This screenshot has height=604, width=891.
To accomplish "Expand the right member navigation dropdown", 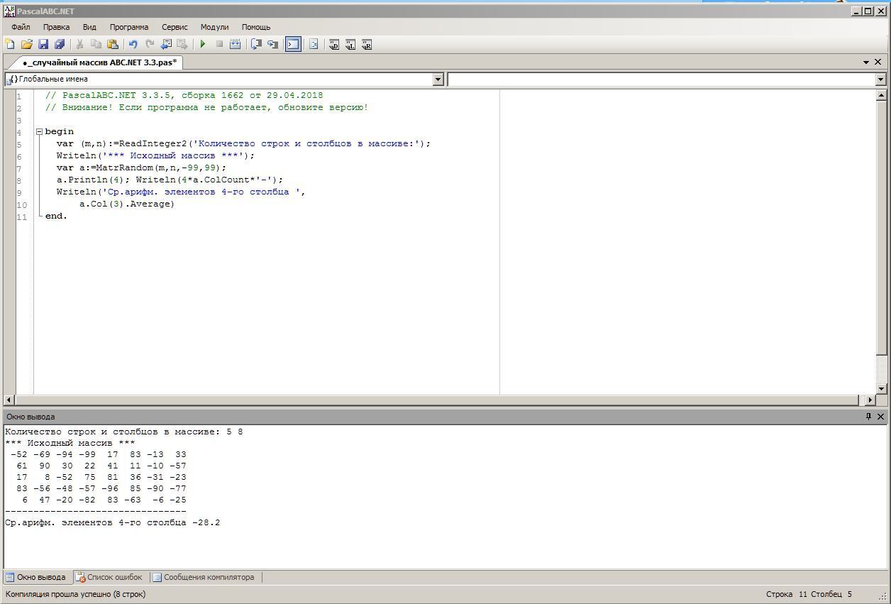I will [x=880, y=79].
